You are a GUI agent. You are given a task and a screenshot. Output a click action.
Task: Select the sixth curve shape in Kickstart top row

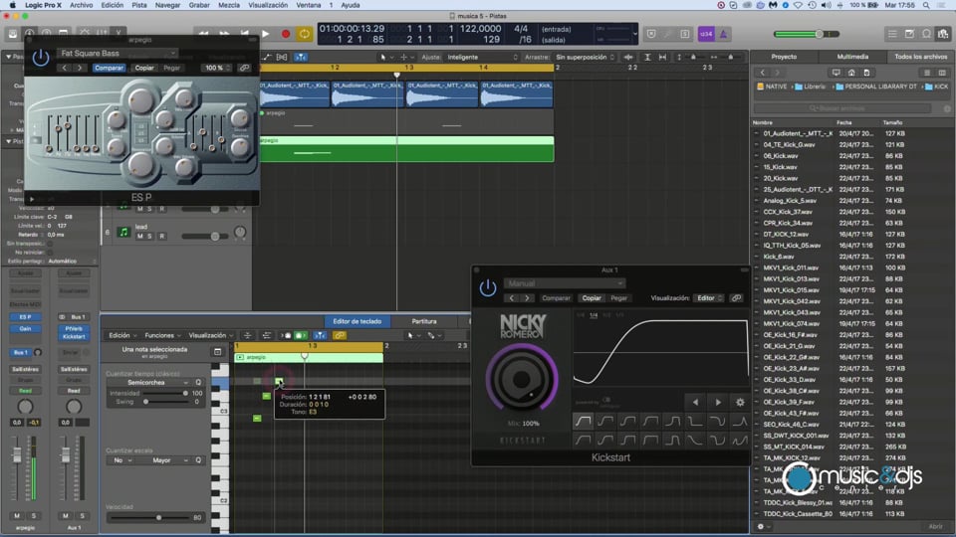(x=695, y=421)
